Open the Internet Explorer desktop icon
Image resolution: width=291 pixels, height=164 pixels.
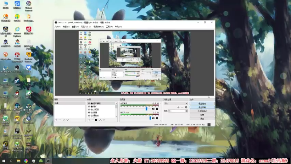tap(17, 32)
